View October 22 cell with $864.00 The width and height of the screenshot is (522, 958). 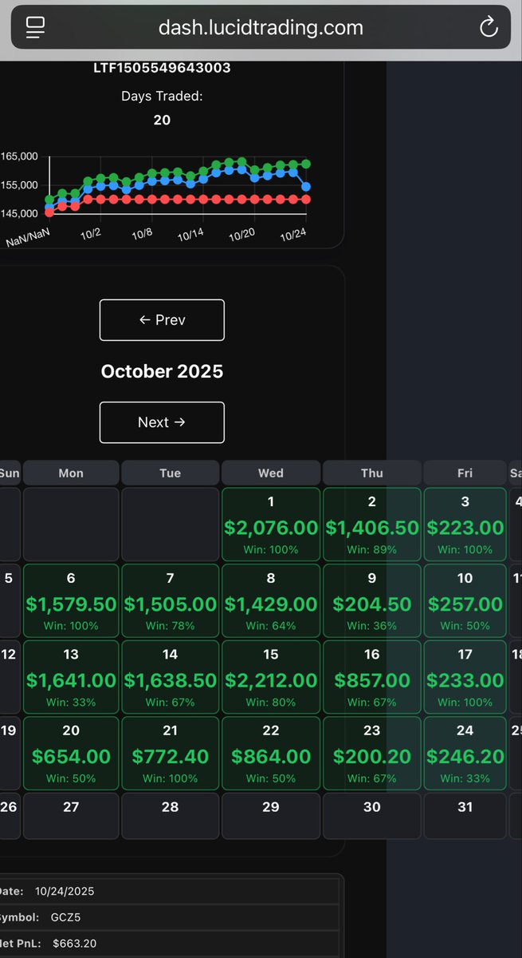pyautogui.click(x=271, y=753)
